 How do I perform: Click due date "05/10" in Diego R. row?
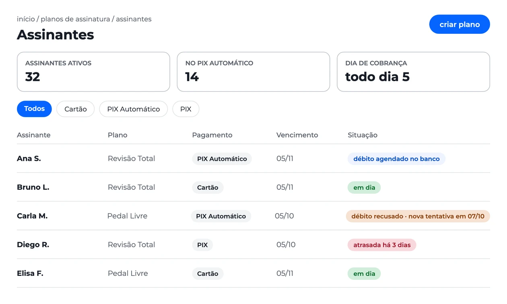[286, 244]
